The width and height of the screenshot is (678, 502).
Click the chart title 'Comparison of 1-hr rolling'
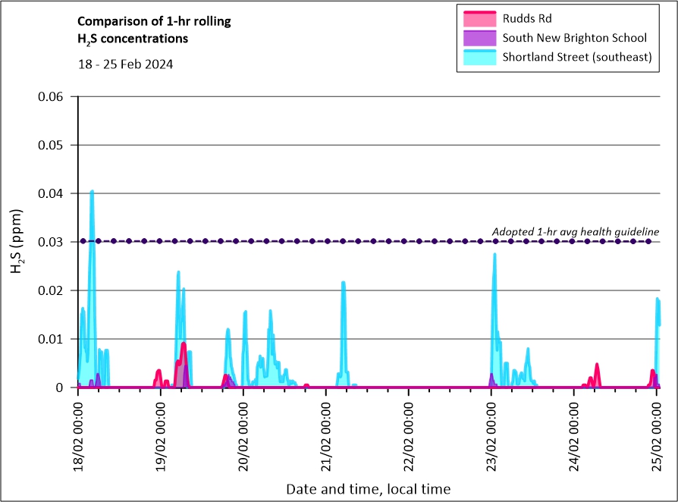pos(154,21)
